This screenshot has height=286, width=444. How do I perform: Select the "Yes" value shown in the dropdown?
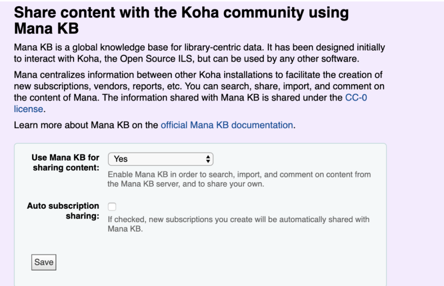click(121, 159)
